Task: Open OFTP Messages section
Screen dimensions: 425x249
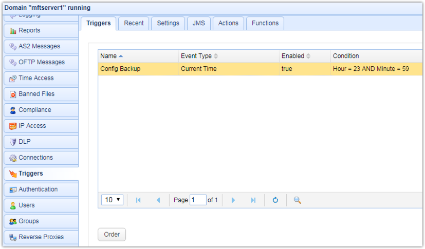Action: coord(41,63)
